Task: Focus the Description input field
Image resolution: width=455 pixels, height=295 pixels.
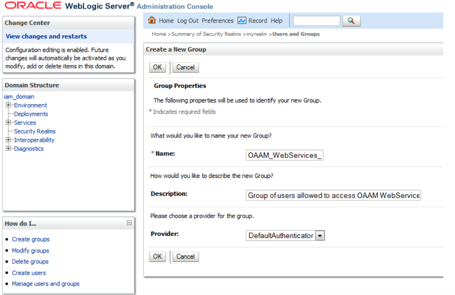Action: coord(333,195)
